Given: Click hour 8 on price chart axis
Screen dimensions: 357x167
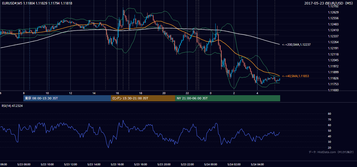Looking at the screenshot, I should [x=24, y=93].
